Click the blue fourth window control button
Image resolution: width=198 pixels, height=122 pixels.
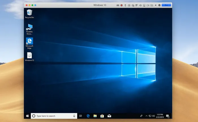coord(35,5)
